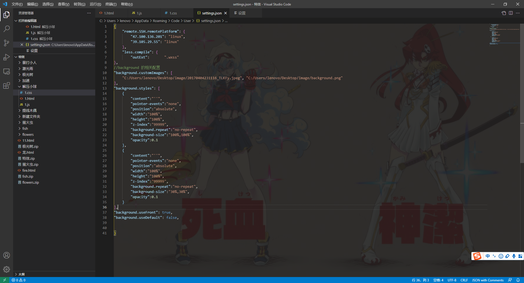The height and width of the screenshot is (283, 524).
Task: Expand the 大纲 outline section
Action: [x=54, y=274]
